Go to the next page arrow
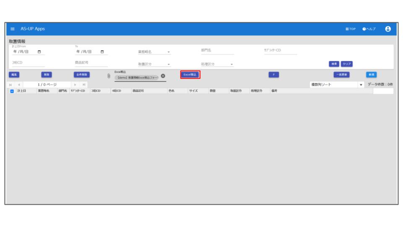 coord(76,85)
